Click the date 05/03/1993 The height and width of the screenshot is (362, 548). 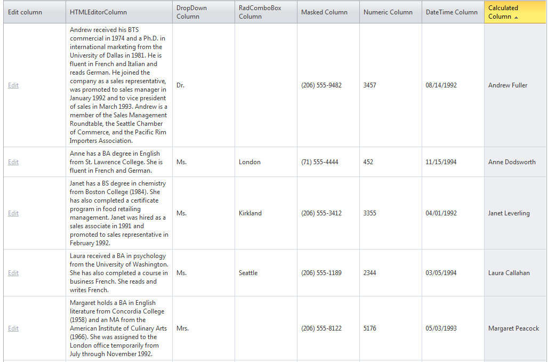pyautogui.click(x=441, y=328)
